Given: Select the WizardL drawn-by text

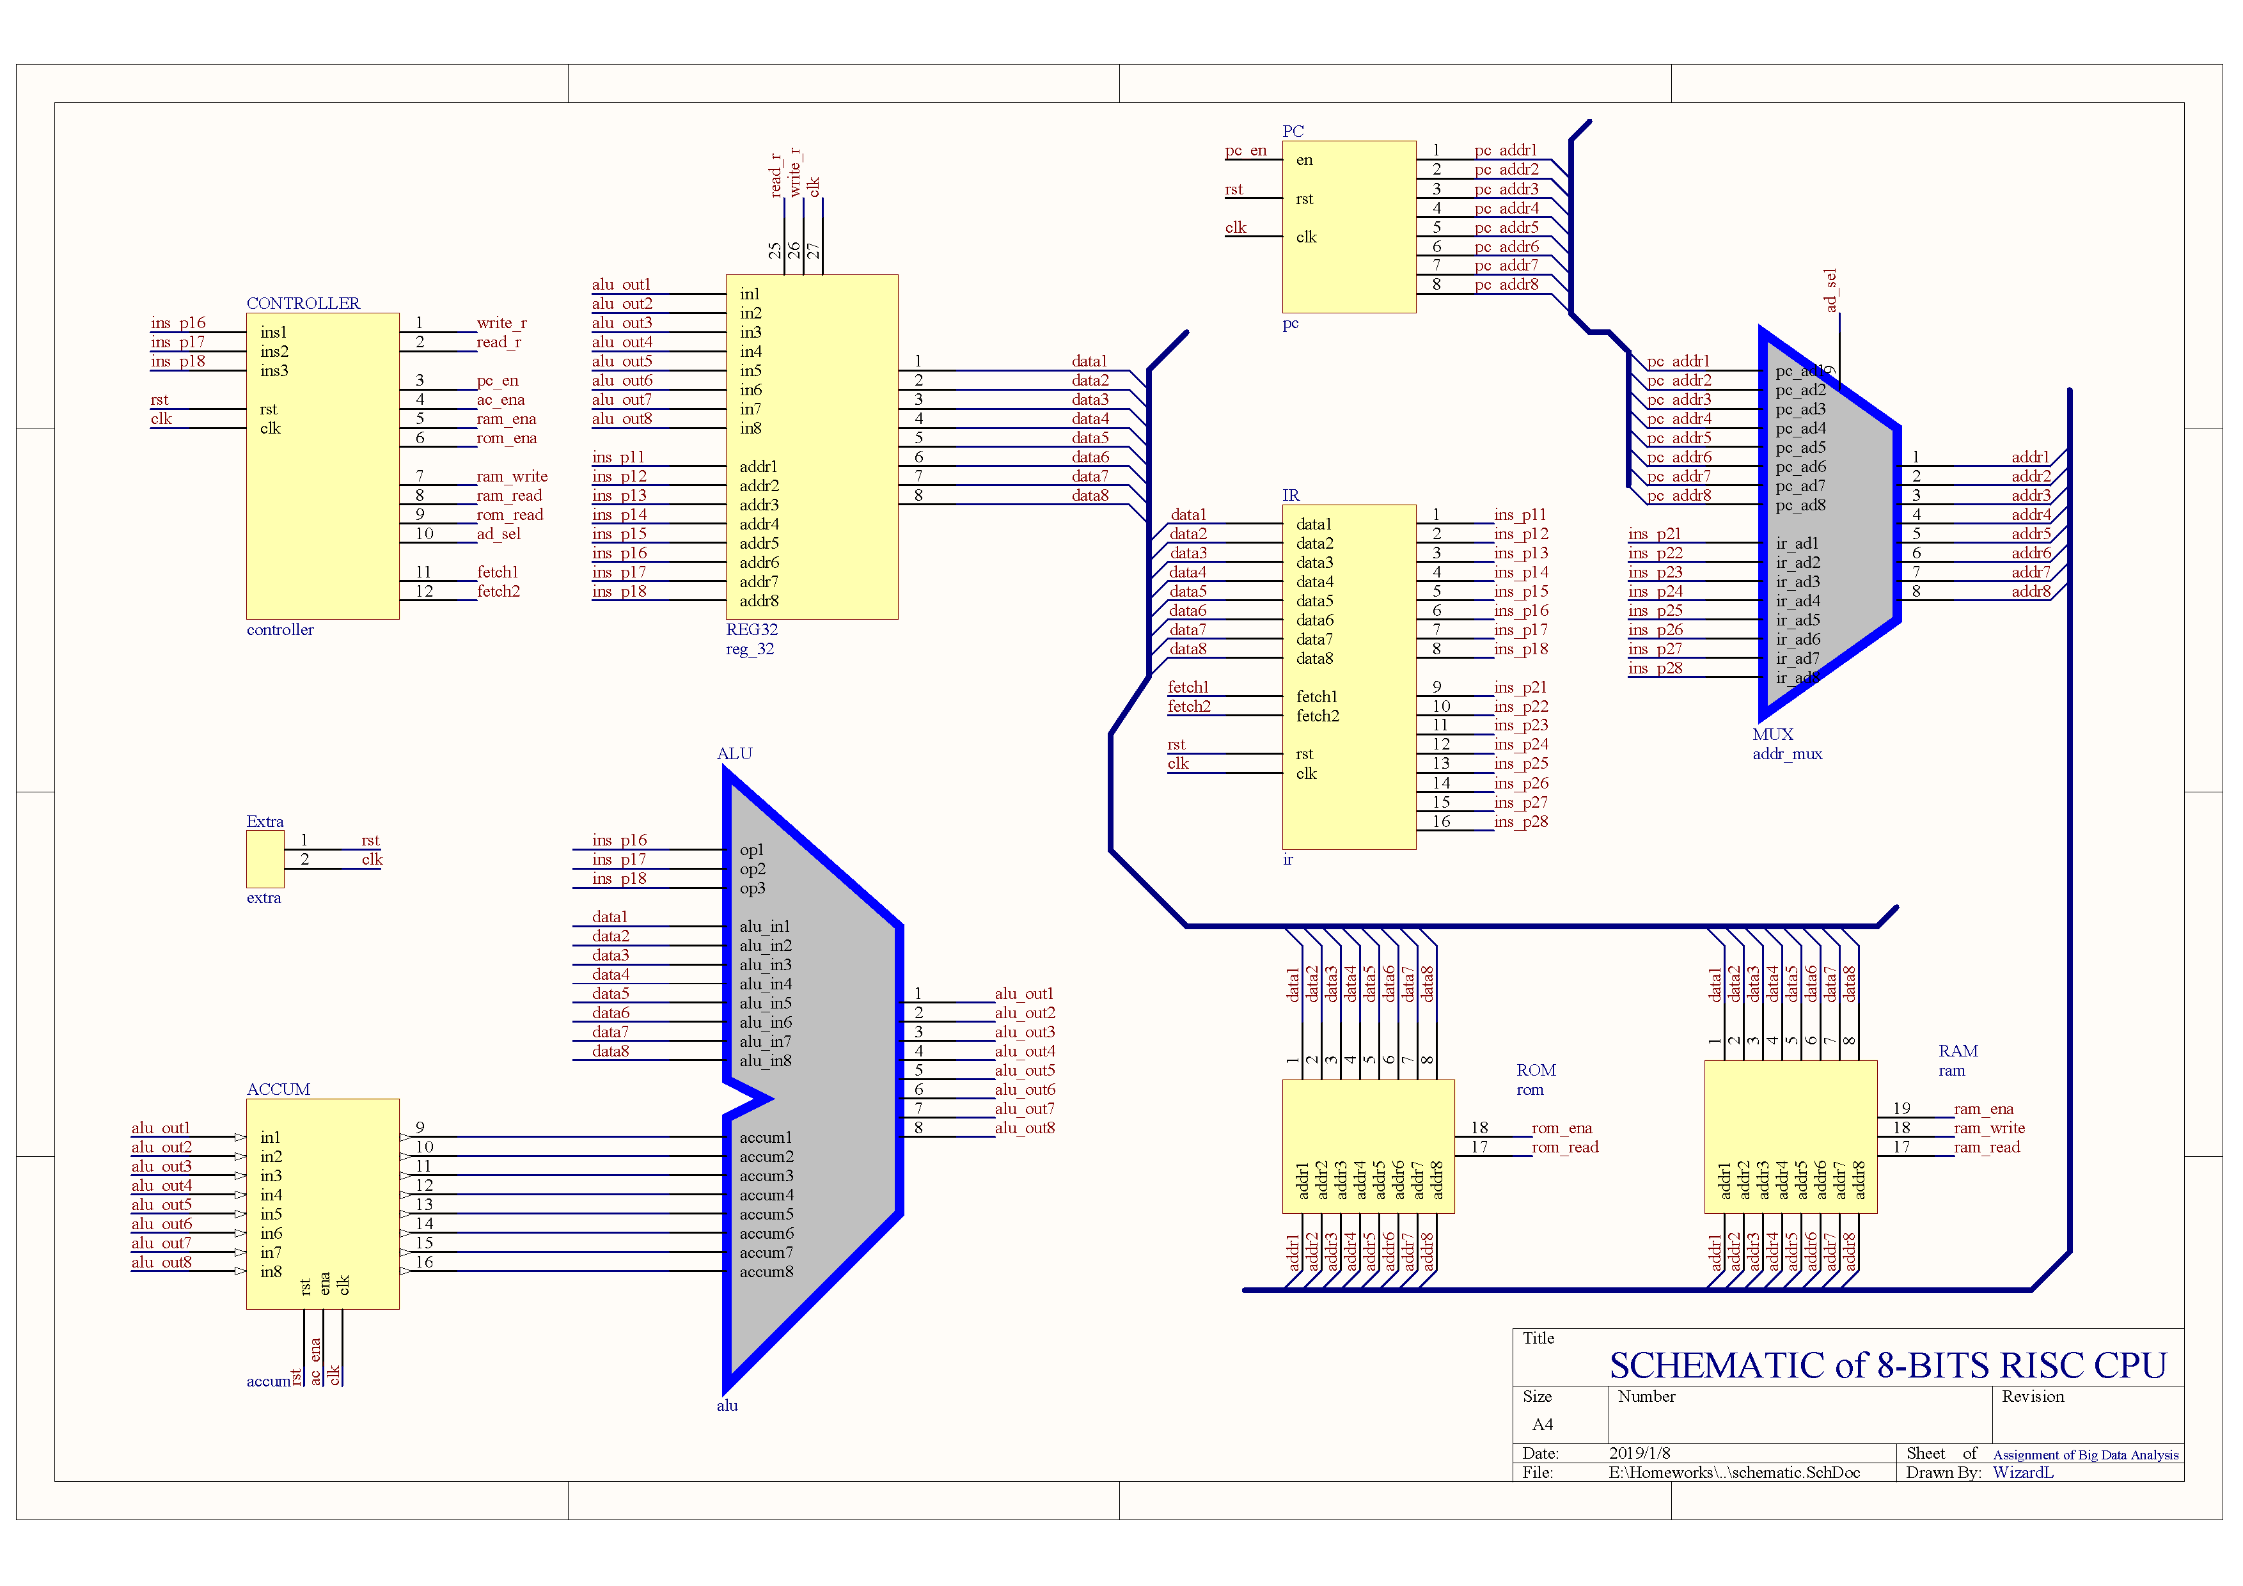Looking at the screenshot, I should [2022, 1472].
